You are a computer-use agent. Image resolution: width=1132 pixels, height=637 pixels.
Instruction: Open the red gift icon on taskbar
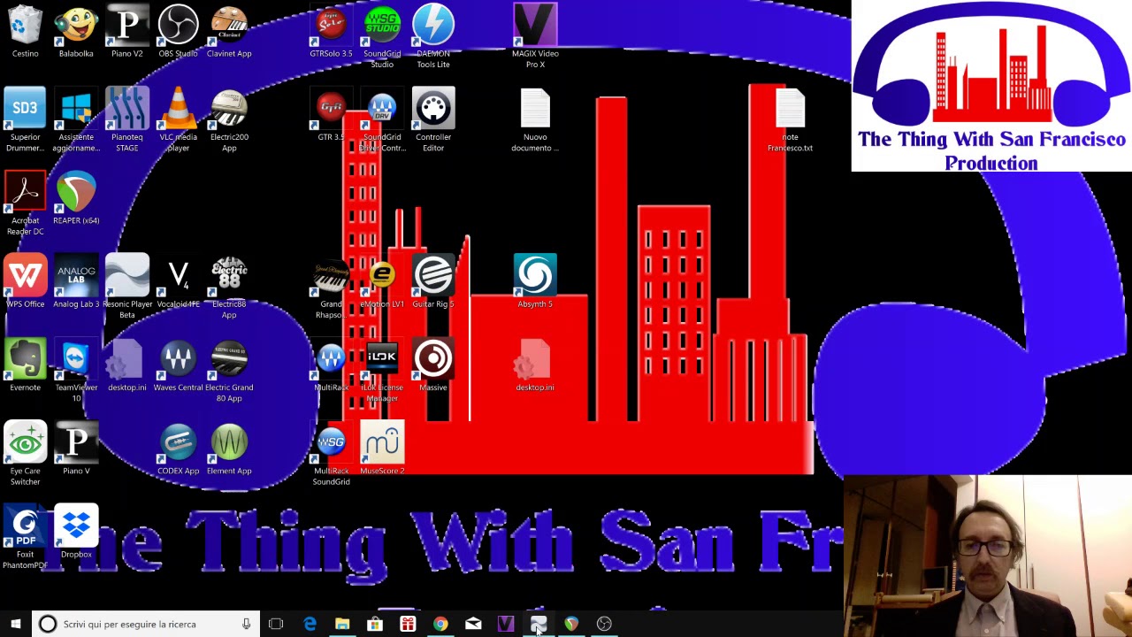pos(408,624)
